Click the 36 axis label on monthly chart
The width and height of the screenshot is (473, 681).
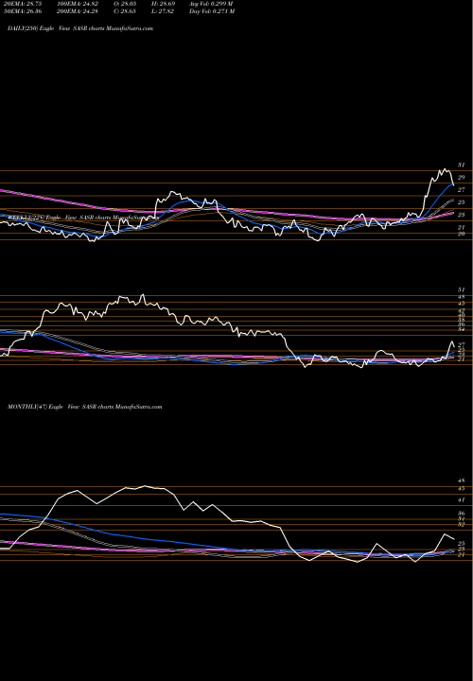pyautogui.click(x=461, y=514)
